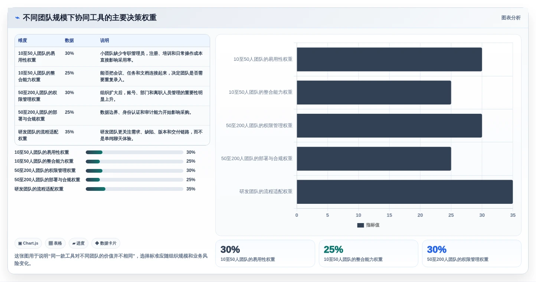Click progress bar for 10至50人团队的易用性权重
The image size is (536, 282).
[x=134, y=152]
